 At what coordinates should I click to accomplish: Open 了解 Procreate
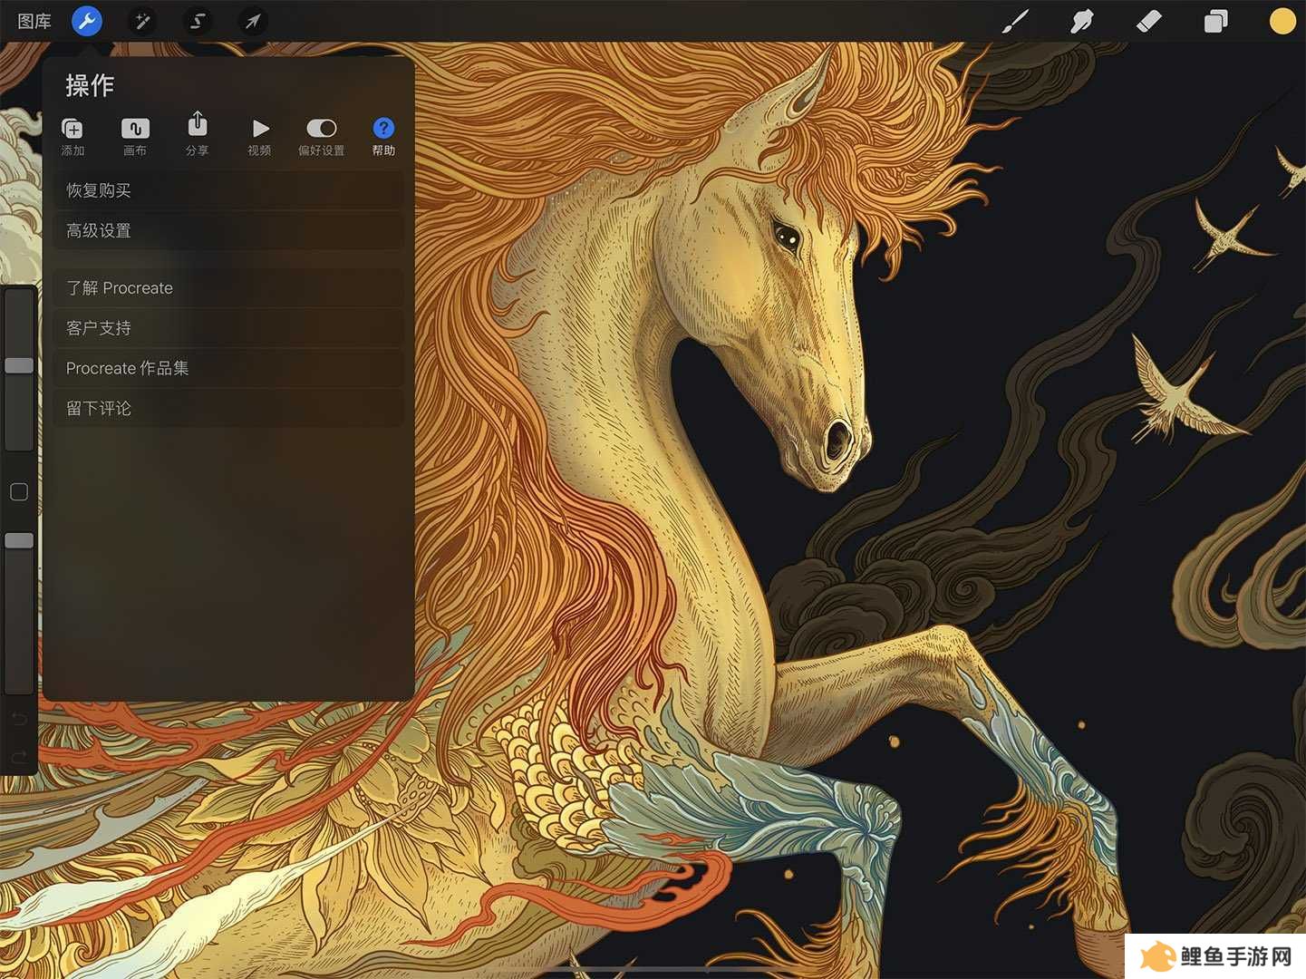tap(228, 287)
